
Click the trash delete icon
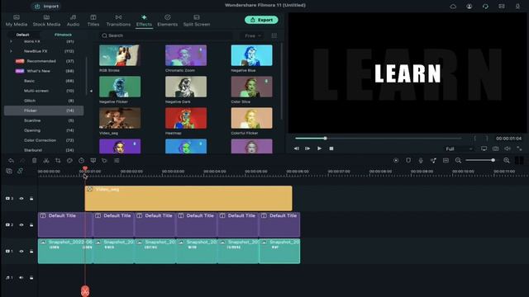[35, 161]
